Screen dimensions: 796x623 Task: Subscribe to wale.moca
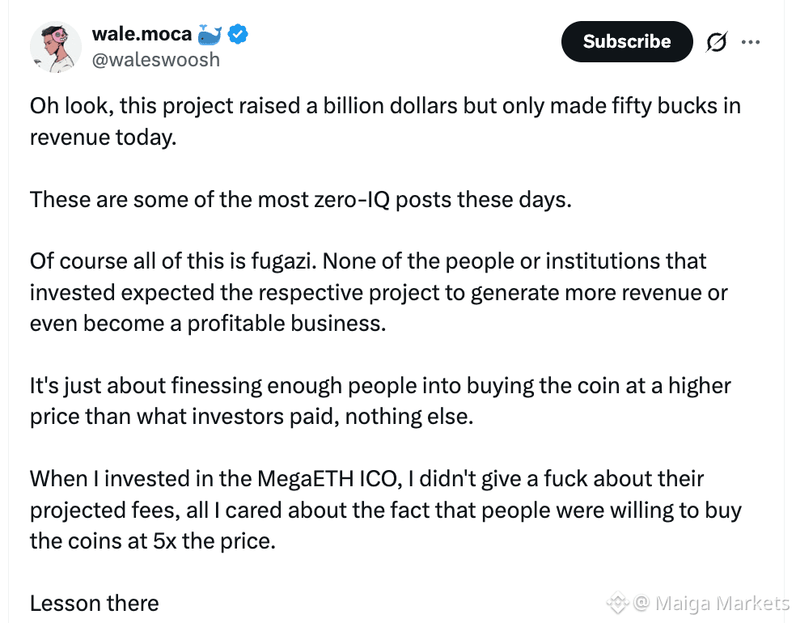click(x=627, y=41)
